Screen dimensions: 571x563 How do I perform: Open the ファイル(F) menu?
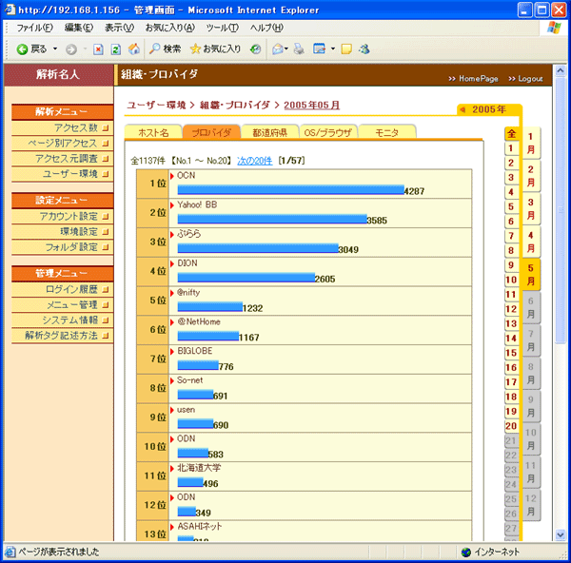tap(34, 28)
